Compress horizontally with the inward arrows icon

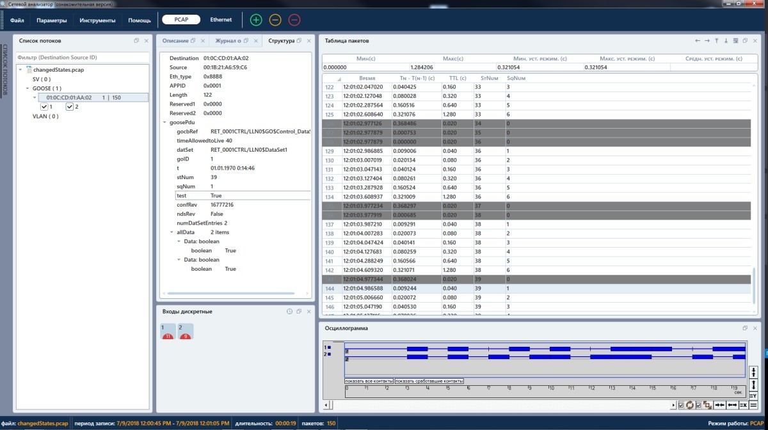click(719, 405)
